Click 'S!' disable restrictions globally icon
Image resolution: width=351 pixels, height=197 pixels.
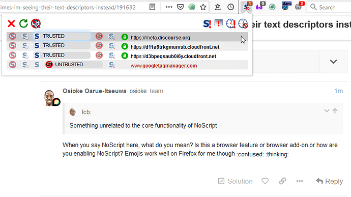click(x=207, y=23)
